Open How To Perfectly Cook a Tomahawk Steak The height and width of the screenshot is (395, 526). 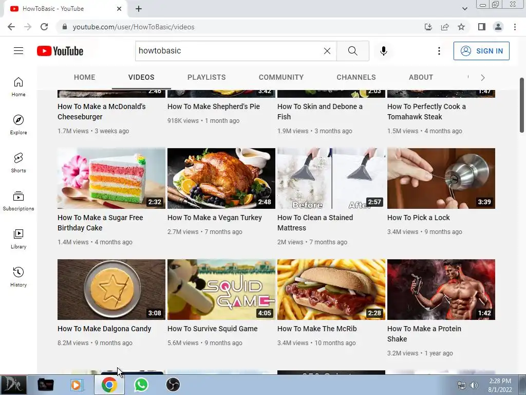[x=426, y=112]
